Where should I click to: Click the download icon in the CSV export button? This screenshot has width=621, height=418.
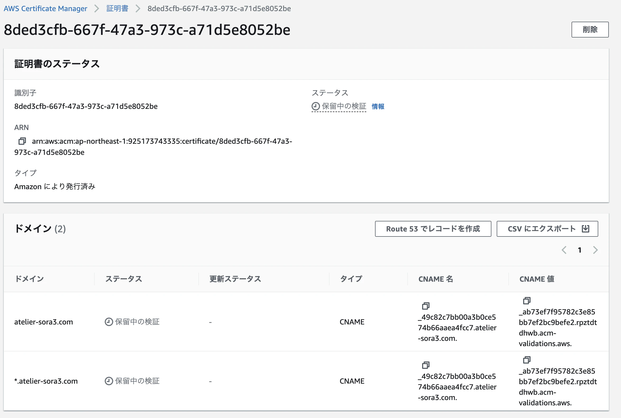[x=586, y=229]
